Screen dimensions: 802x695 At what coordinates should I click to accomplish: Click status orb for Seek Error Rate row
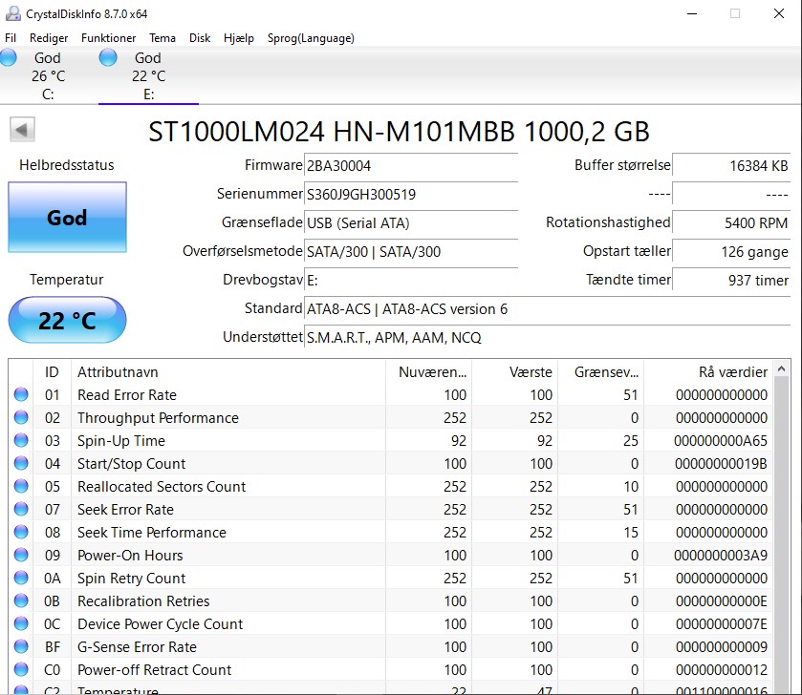coord(21,509)
